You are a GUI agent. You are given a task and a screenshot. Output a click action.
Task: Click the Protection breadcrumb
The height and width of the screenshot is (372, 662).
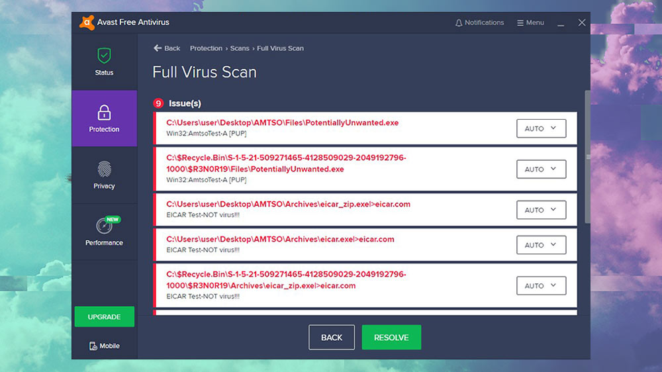click(x=206, y=48)
